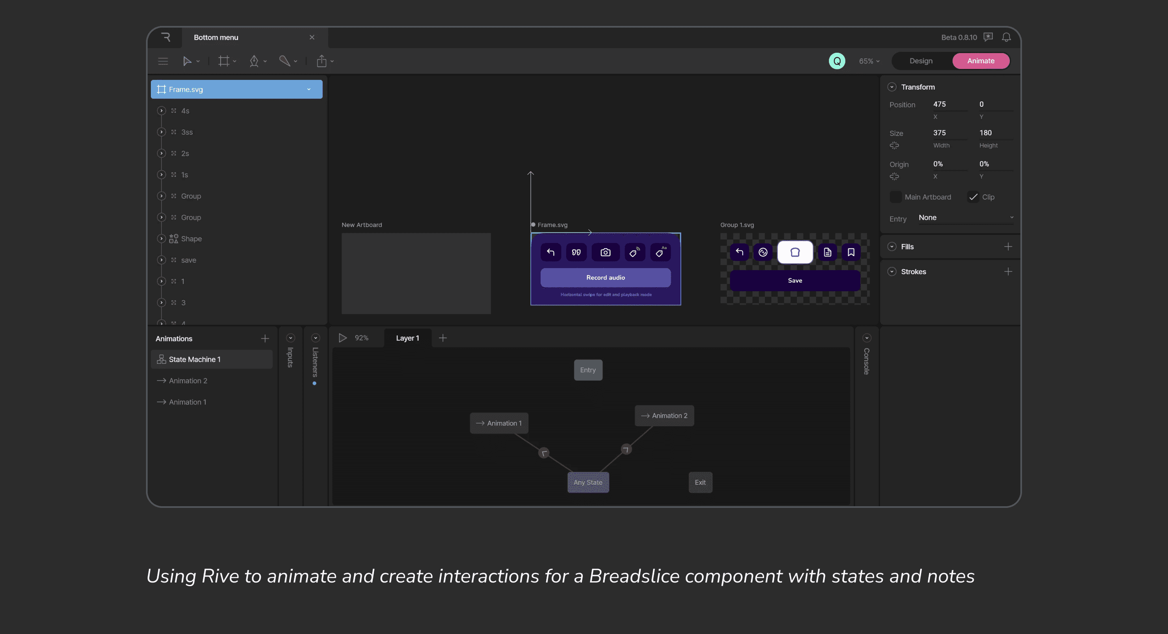Select State Machine 1 in Animations

(x=212, y=359)
